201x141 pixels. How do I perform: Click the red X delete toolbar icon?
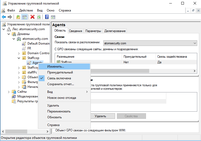33,17
